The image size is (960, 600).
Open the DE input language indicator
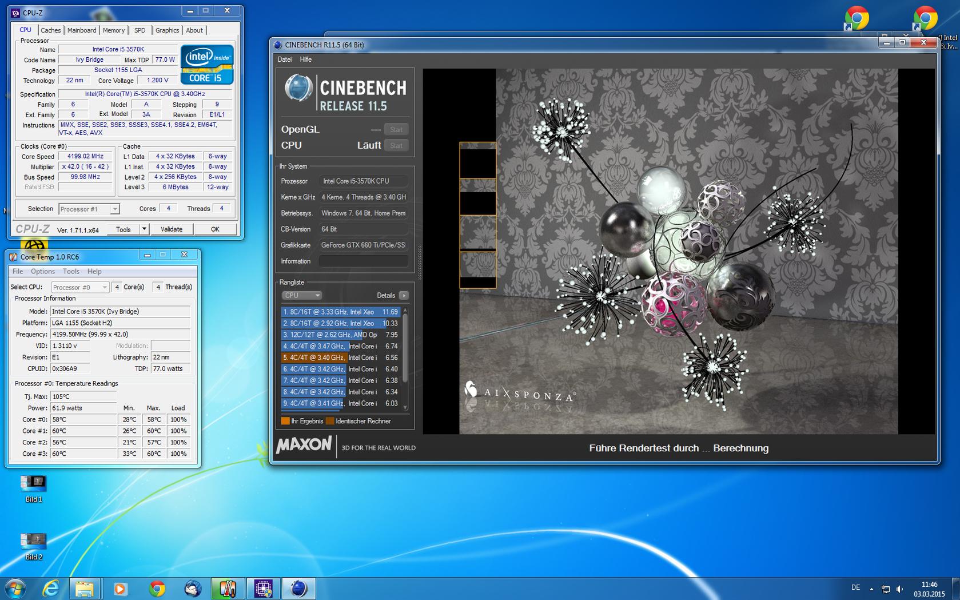(855, 587)
